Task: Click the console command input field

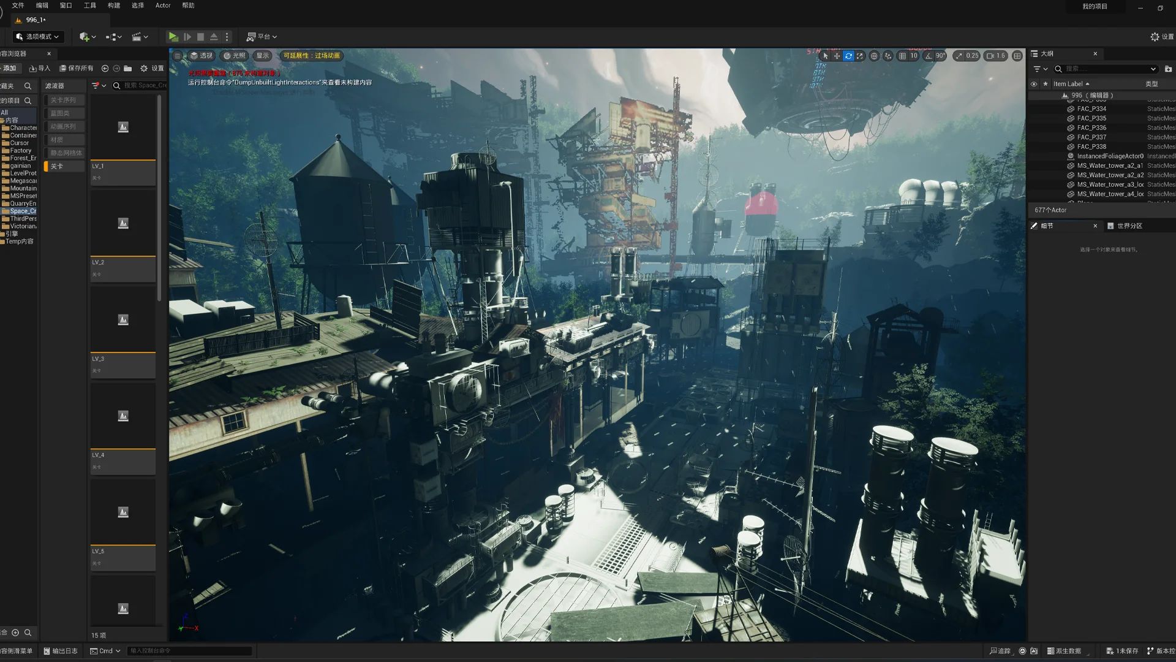Action: 190,651
